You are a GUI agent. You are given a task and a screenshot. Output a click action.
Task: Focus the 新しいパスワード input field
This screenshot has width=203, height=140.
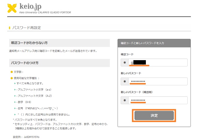(x=158, y=82)
